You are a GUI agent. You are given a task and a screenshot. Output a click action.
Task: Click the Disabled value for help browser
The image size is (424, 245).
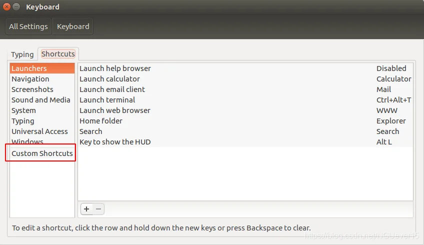[x=391, y=68]
